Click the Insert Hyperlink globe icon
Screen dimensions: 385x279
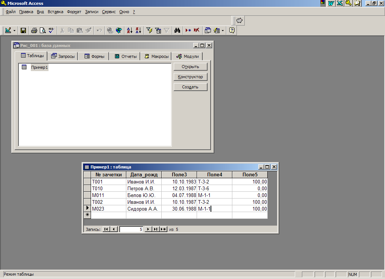[110, 30]
